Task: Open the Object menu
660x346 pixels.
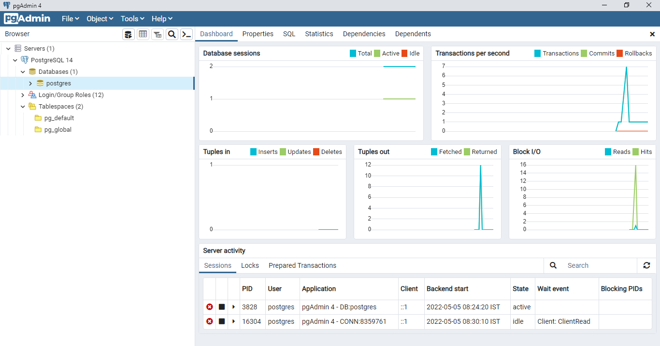Action: coord(100,19)
